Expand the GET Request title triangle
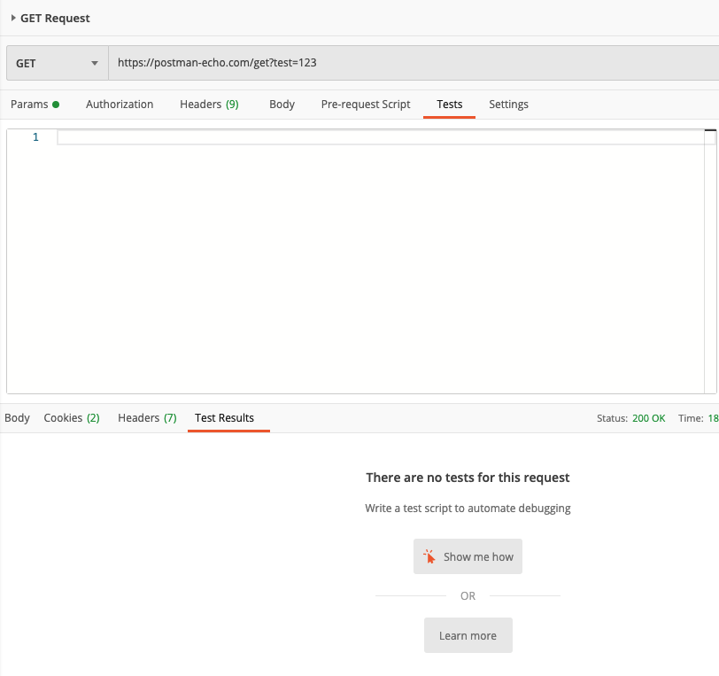The image size is (719, 676). tap(13, 18)
